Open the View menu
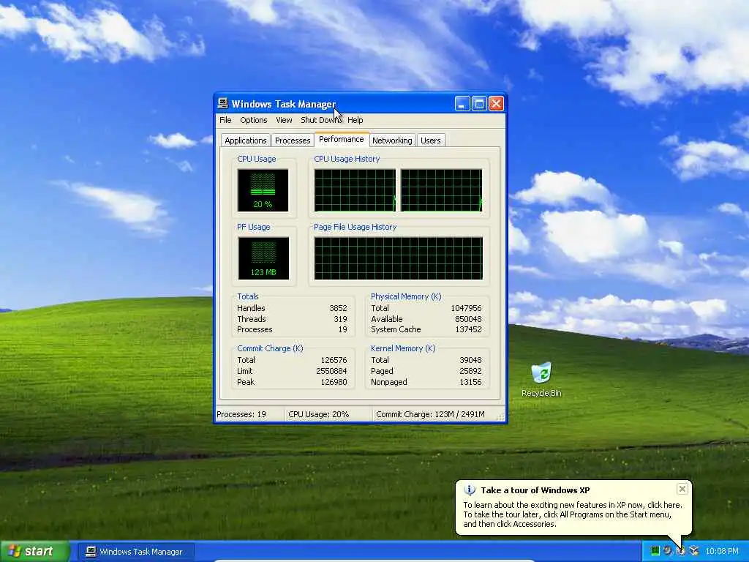Screen dimensions: 749x562 click(284, 120)
